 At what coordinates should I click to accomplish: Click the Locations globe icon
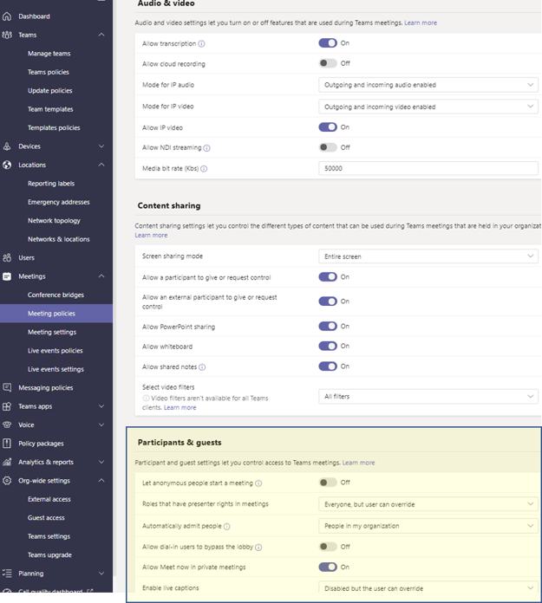point(7,165)
